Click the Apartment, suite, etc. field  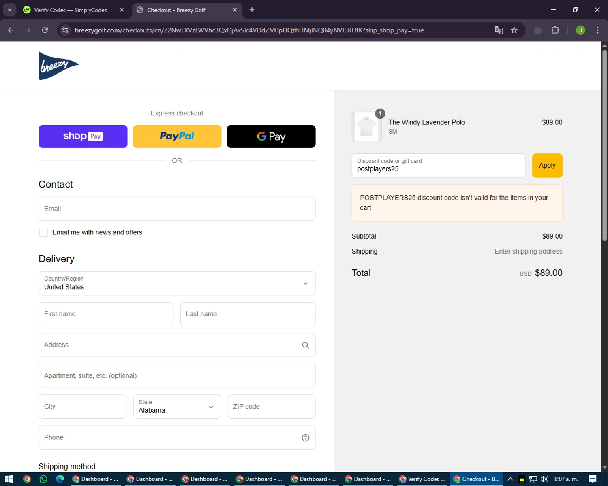click(x=177, y=376)
